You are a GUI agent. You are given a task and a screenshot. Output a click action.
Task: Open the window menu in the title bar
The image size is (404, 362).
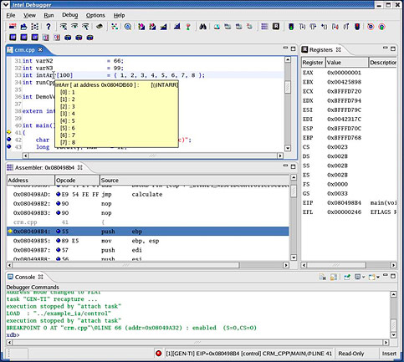click(x=5, y=5)
